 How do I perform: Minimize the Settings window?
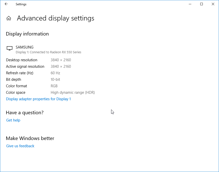tap(190, 4)
